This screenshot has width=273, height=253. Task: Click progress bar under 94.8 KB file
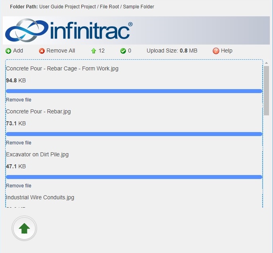[134, 91]
